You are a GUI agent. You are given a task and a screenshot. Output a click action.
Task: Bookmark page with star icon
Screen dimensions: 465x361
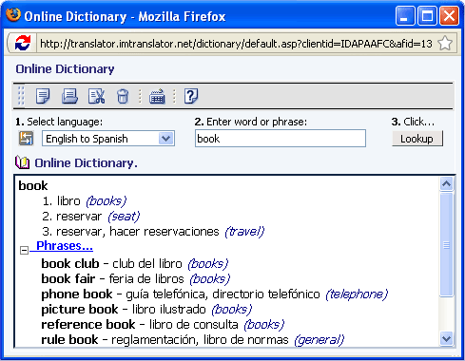[445, 43]
